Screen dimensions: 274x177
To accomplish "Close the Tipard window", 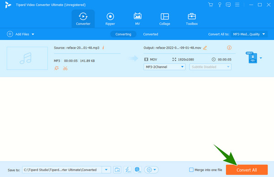I will (269, 5).
